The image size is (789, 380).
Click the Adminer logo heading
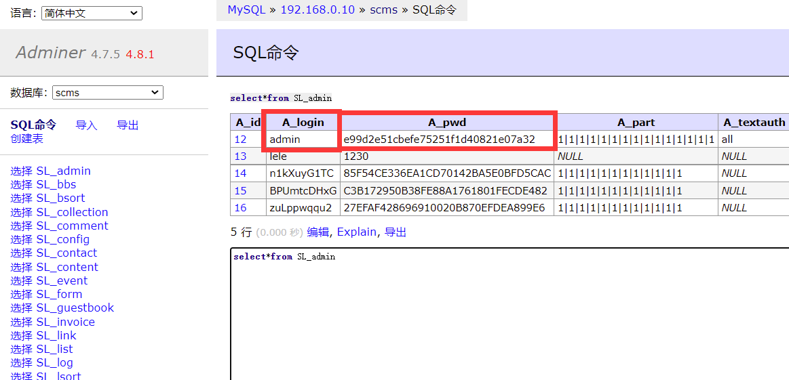50,52
